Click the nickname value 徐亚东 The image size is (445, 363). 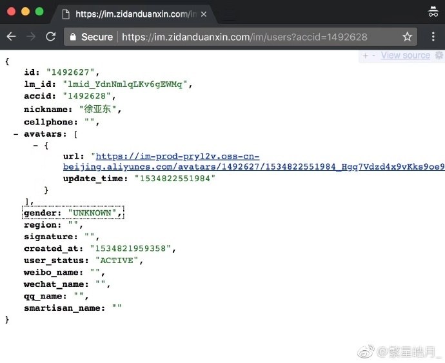[x=97, y=109]
